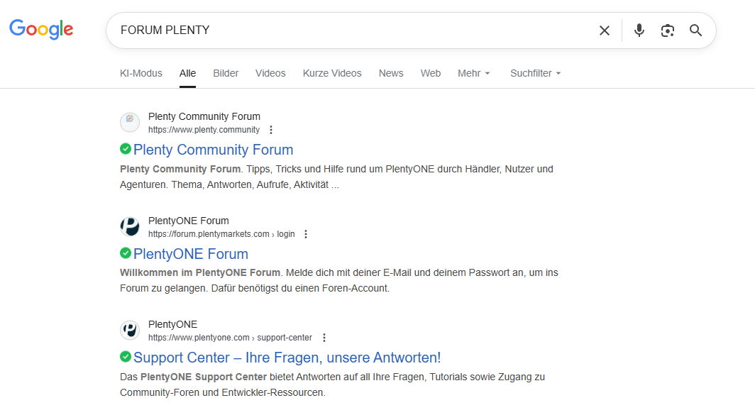
Task: Open Google Lens image search icon
Action: pyautogui.click(x=667, y=31)
